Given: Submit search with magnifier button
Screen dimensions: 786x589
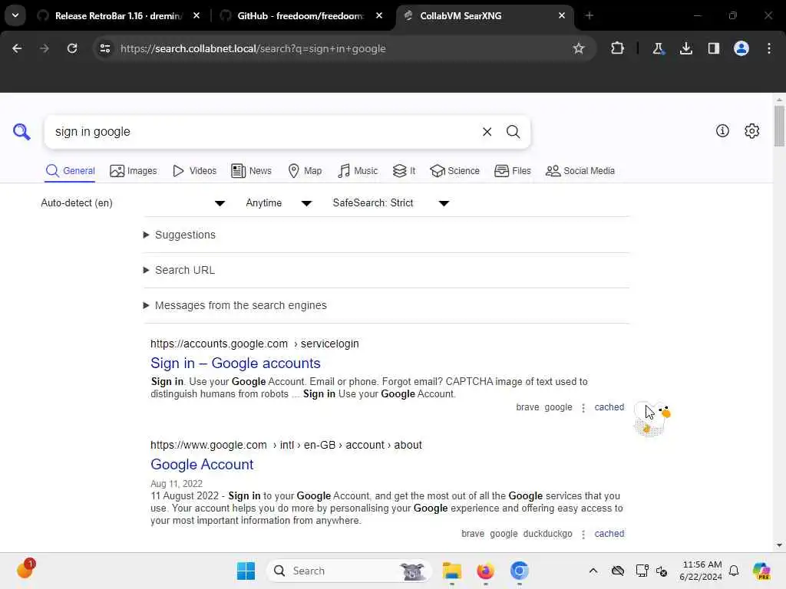Looking at the screenshot, I should click(513, 132).
